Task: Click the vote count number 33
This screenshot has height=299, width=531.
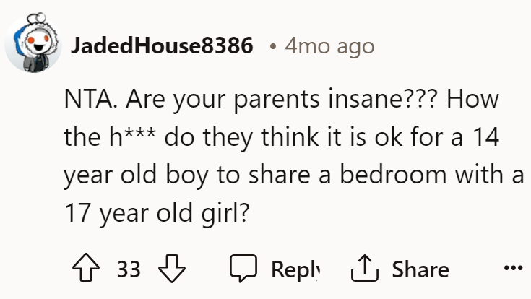Action: point(129,269)
